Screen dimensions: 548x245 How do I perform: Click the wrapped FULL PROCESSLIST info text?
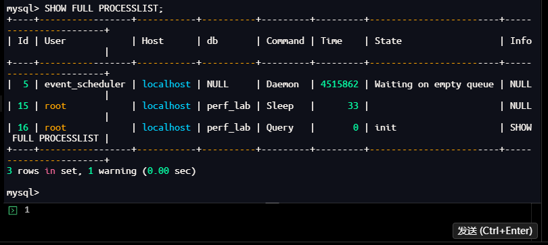[55, 138]
